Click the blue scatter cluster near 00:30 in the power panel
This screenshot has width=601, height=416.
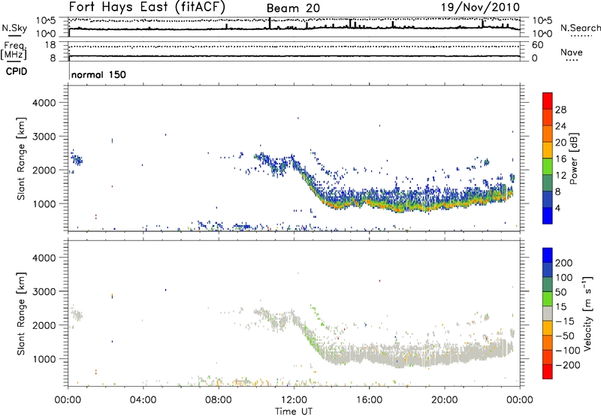tap(77, 158)
